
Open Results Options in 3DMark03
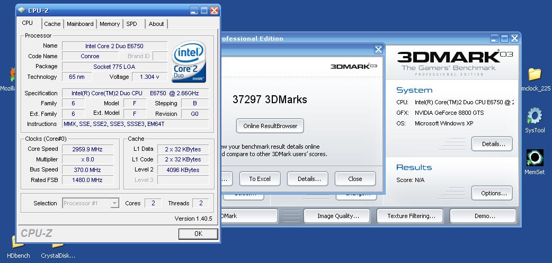(492, 193)
